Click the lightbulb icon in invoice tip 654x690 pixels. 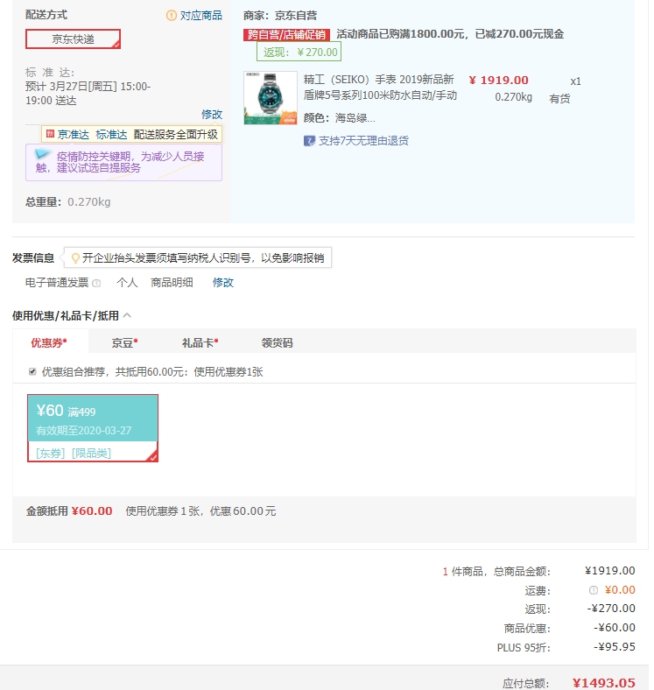pyautogui.click(x=75, y=257)
